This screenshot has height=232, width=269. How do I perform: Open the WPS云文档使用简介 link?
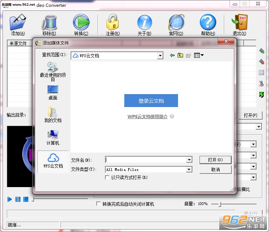tap(148, 117)
